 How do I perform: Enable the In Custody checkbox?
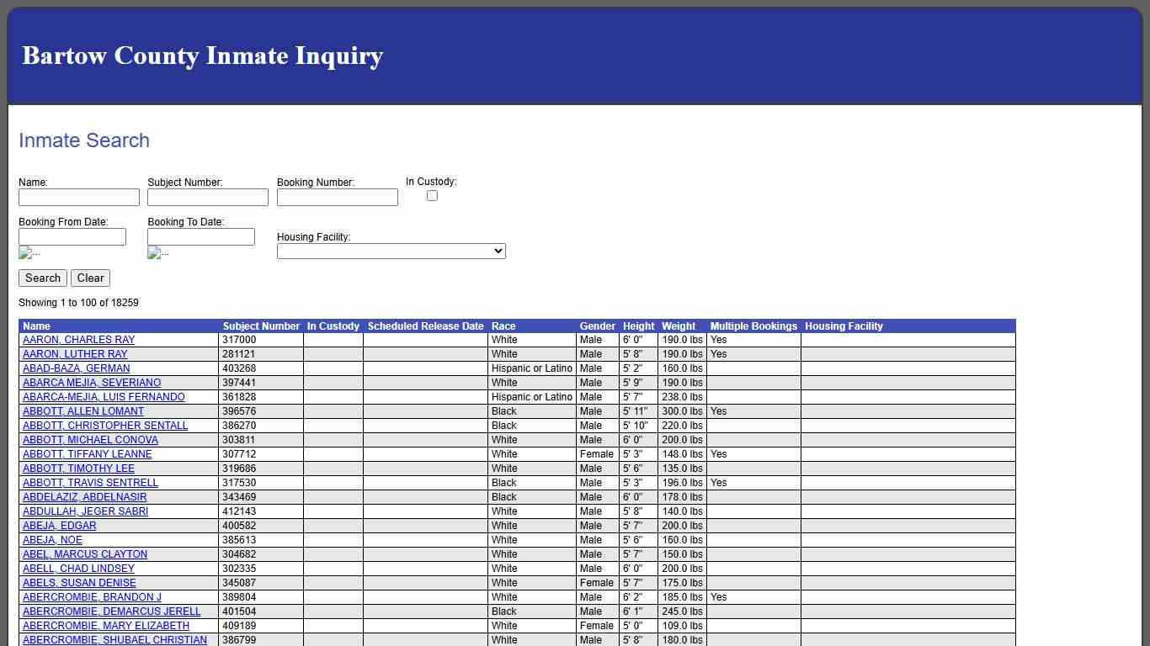point(432,195)
